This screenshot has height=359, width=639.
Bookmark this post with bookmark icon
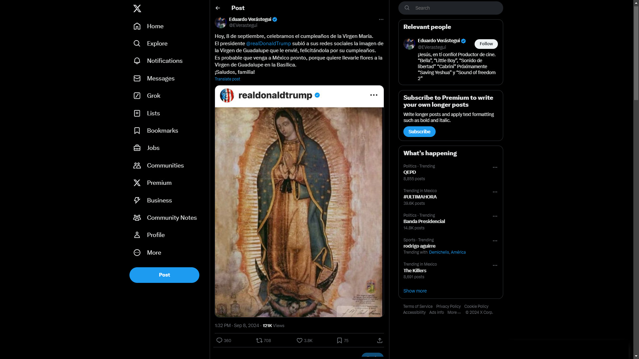pyautogui.click(x=339, y=340)
